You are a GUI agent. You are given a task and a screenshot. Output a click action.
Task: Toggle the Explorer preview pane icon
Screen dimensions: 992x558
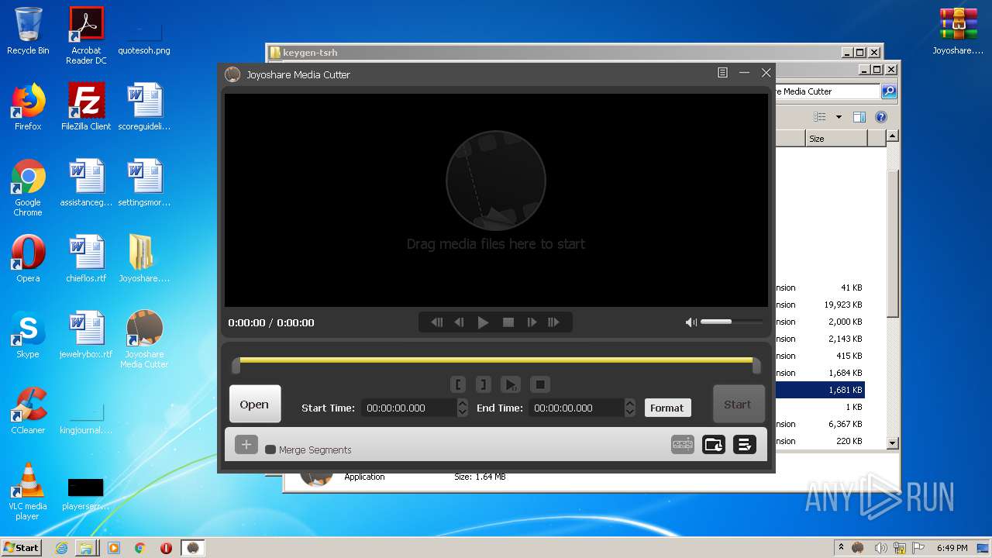click(x=859, y=117)
